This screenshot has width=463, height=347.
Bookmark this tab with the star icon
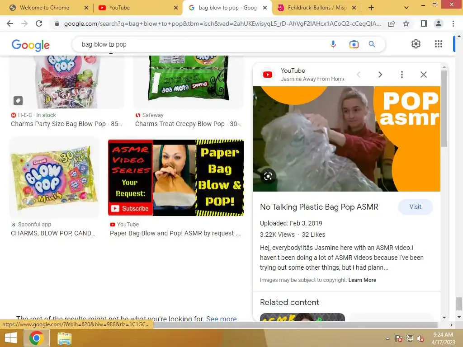click(406, 23)
